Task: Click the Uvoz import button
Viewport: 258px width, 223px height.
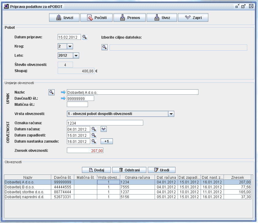Action: click(x=162, y=18)
